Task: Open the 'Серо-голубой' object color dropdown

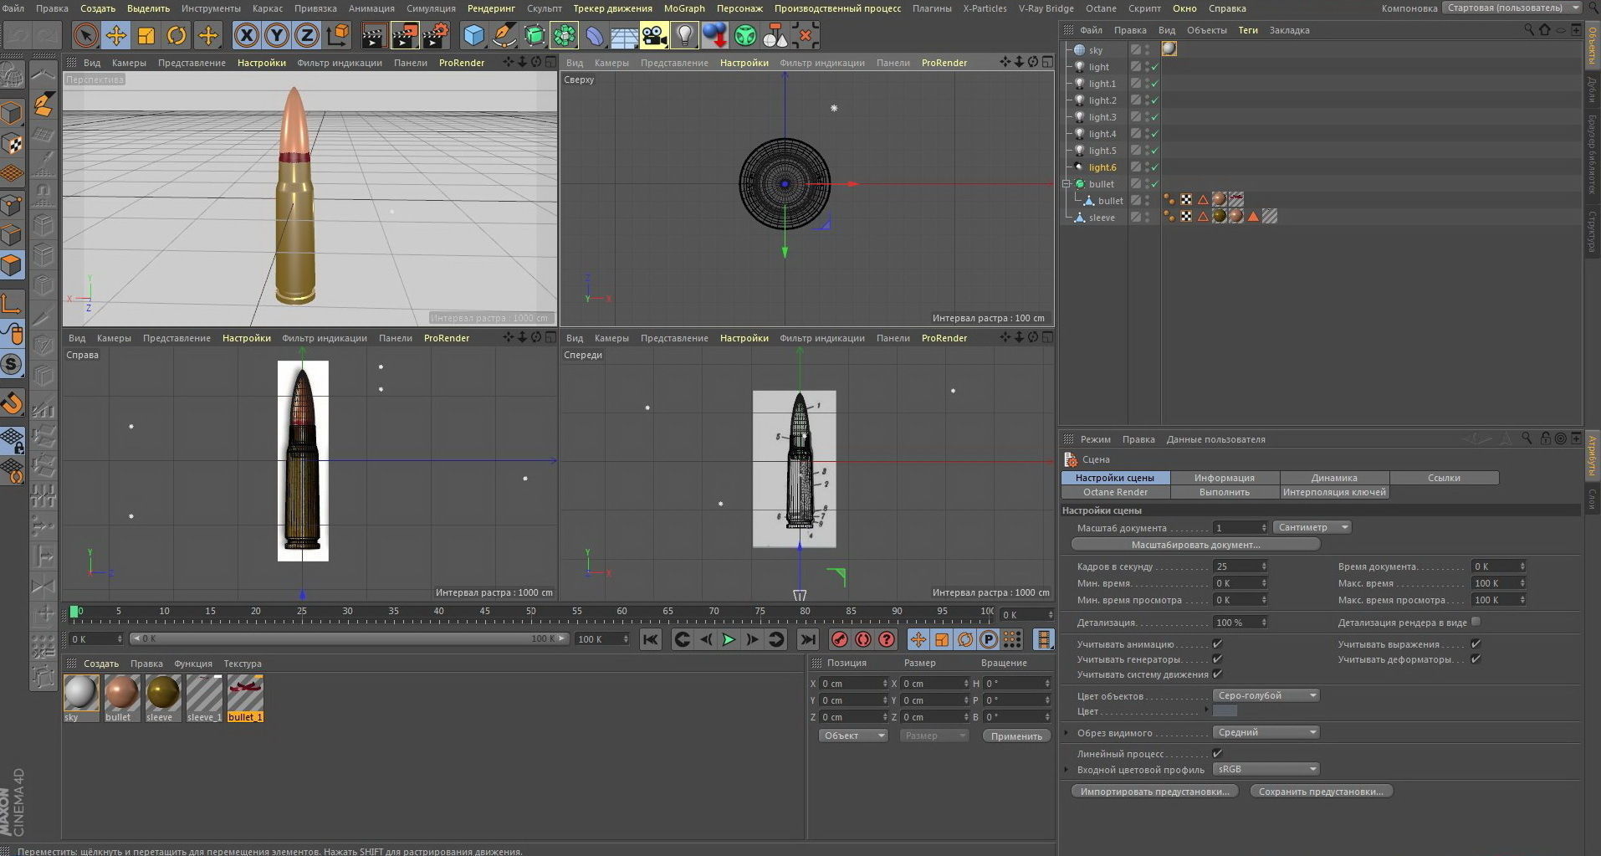Action: tap(1266, 695)
